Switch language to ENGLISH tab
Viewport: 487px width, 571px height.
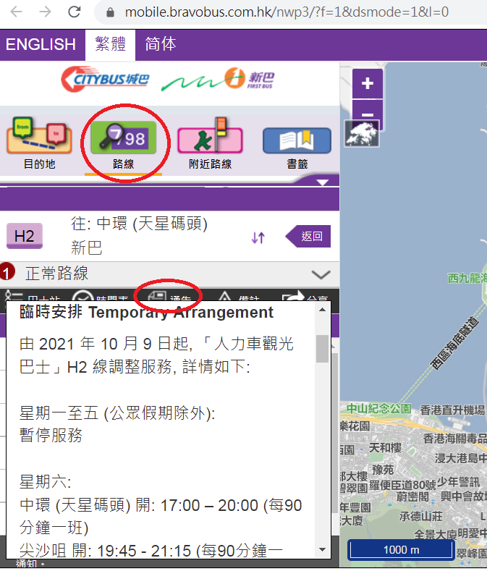tap(41, 44)
